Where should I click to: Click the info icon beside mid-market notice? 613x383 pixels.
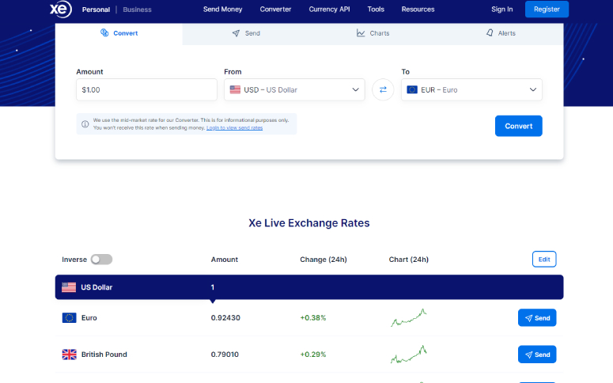85,124
